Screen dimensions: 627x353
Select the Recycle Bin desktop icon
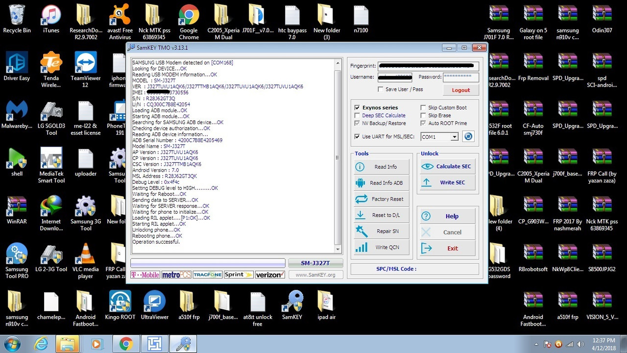(17, 19)
